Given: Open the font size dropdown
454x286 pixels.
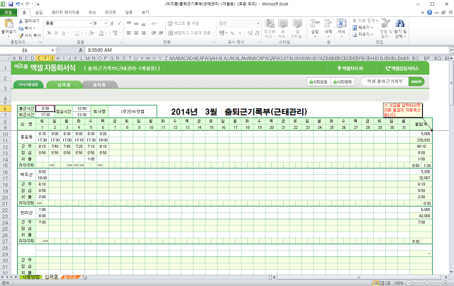Looking at the screenshot, I should point(106,23).
